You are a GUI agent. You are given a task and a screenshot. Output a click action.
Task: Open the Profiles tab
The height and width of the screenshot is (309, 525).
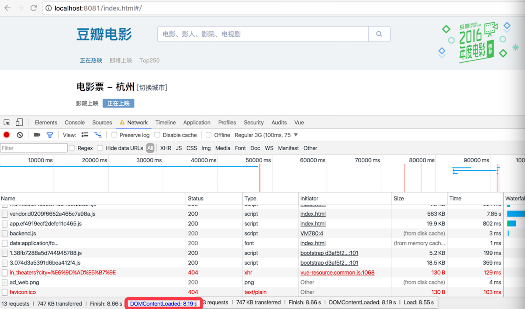[227, 122]
